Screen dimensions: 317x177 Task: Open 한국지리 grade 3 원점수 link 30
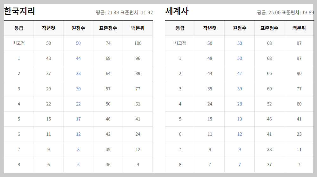[78, 89]
